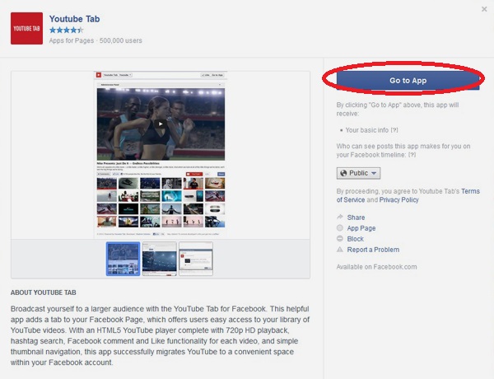Click the globe icon in the Public selector
Image resolution: width=494 pixels, height=379 pixels.
point(343,173)
